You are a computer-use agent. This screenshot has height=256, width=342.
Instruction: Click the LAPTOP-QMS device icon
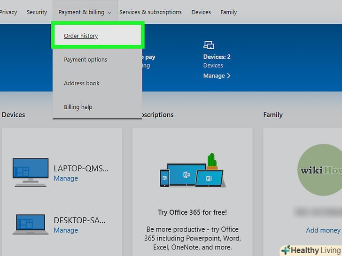[x=31, y=172]
